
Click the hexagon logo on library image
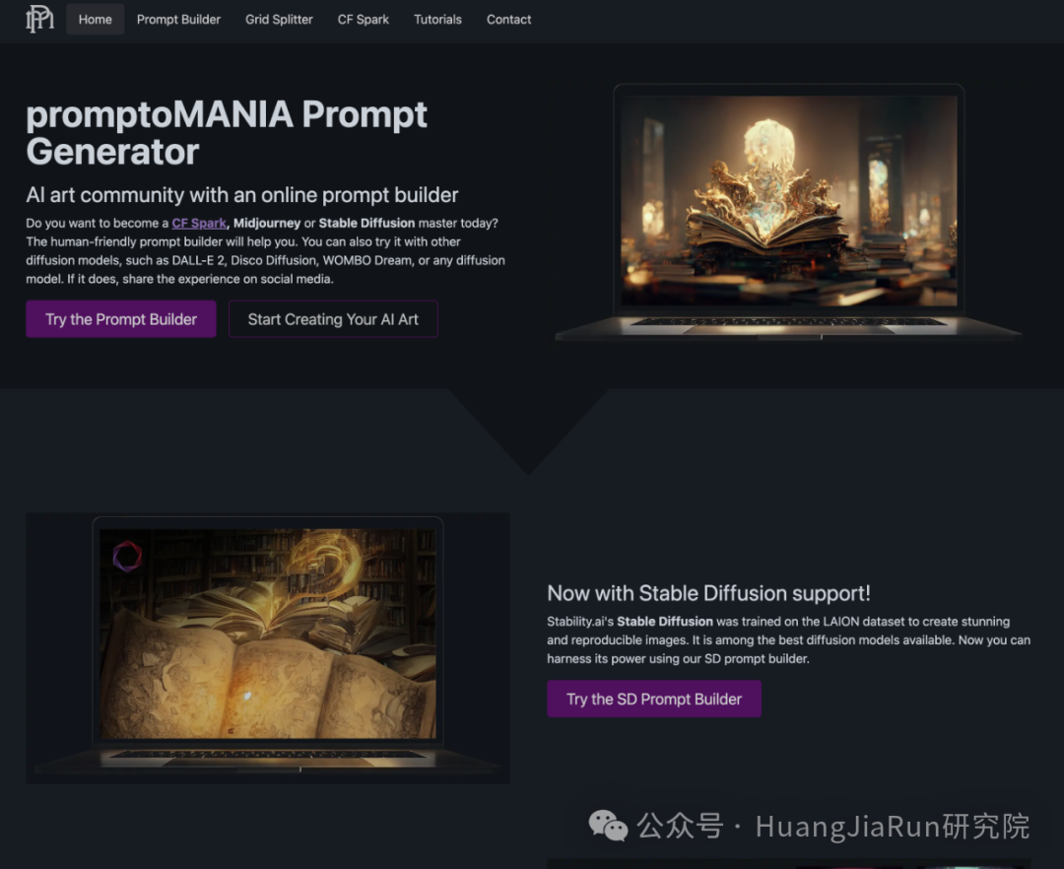[127, 557]
